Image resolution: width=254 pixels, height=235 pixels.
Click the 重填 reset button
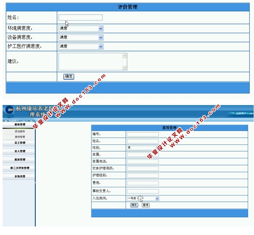coord(146,205)
